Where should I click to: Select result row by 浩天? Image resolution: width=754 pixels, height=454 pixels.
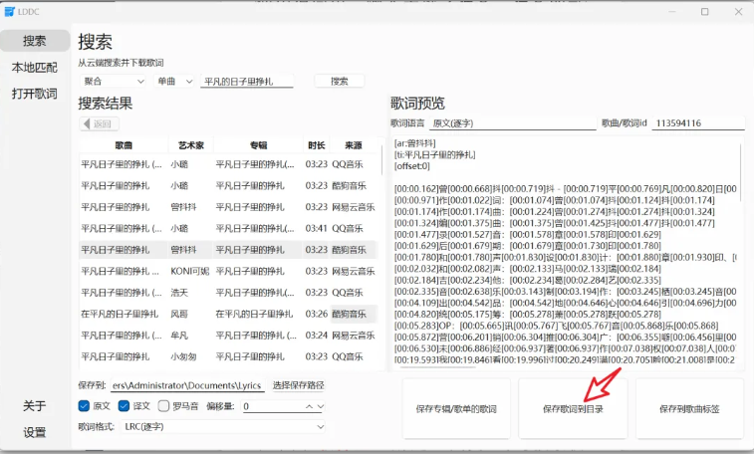(228, 293)
